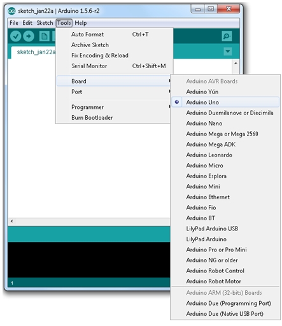Choose Auto Format from Tools menu
The height and width of the screenshot is (326, 282).
(x=115, y=34)
